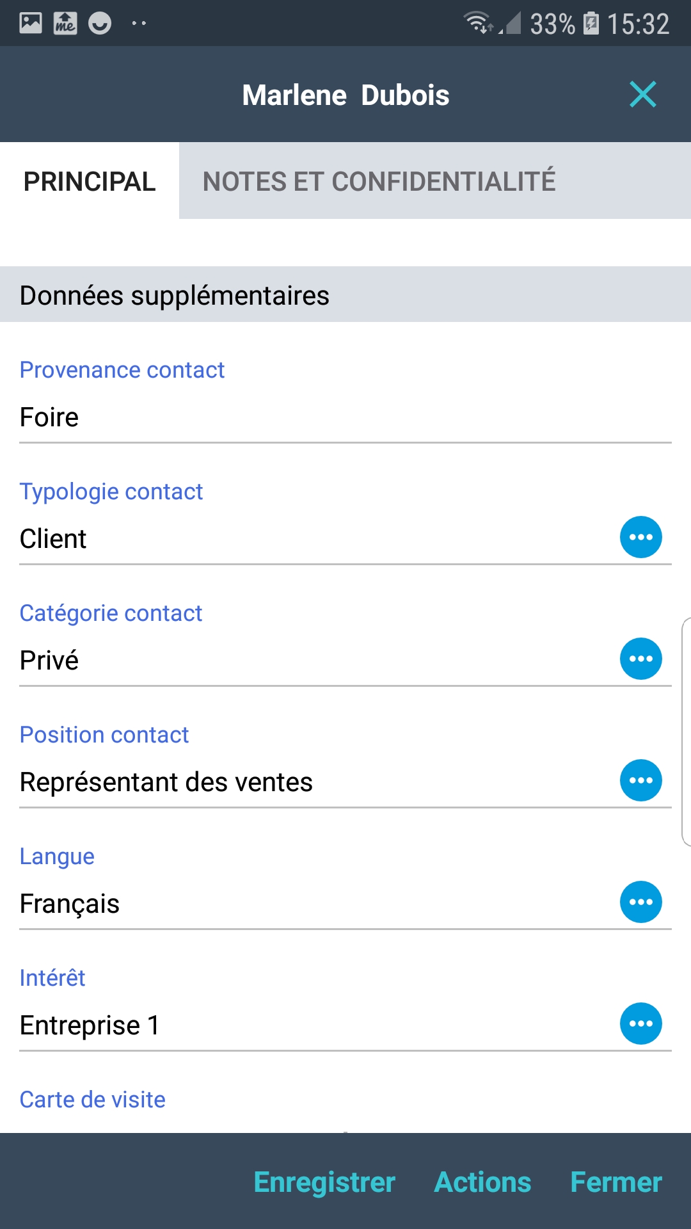Open the Notes et Confidentialité tab
The image size is (691, 1229).
tap(379, 181)
